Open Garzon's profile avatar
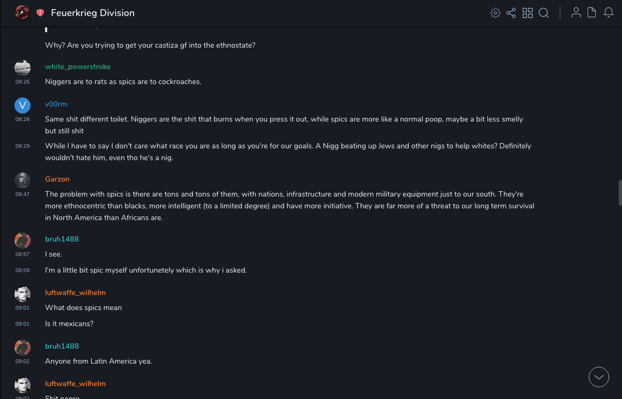This screenshot has width=622, height=399. tap(23, 180)
